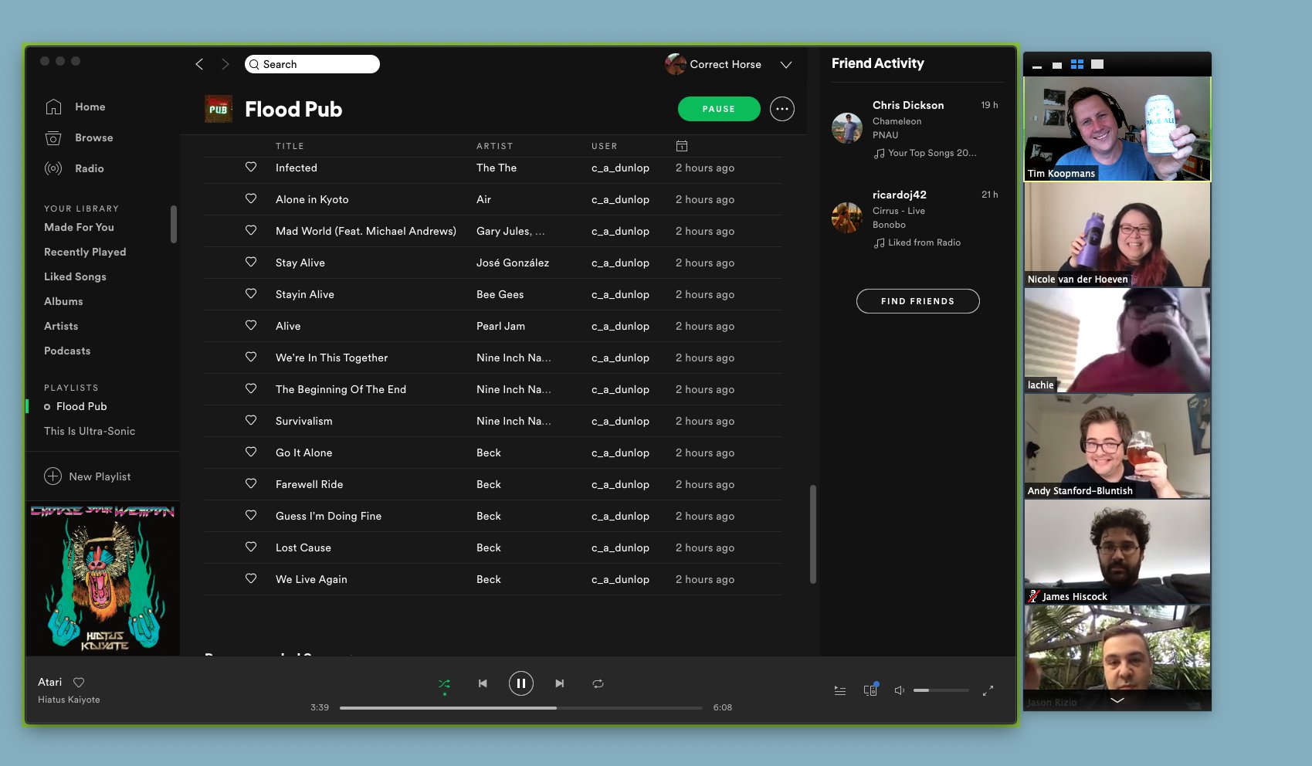Image resolution: width=1312 pixels, height=766 pixels.
Task: Click the song progress bar
Action: click(521, 707)
